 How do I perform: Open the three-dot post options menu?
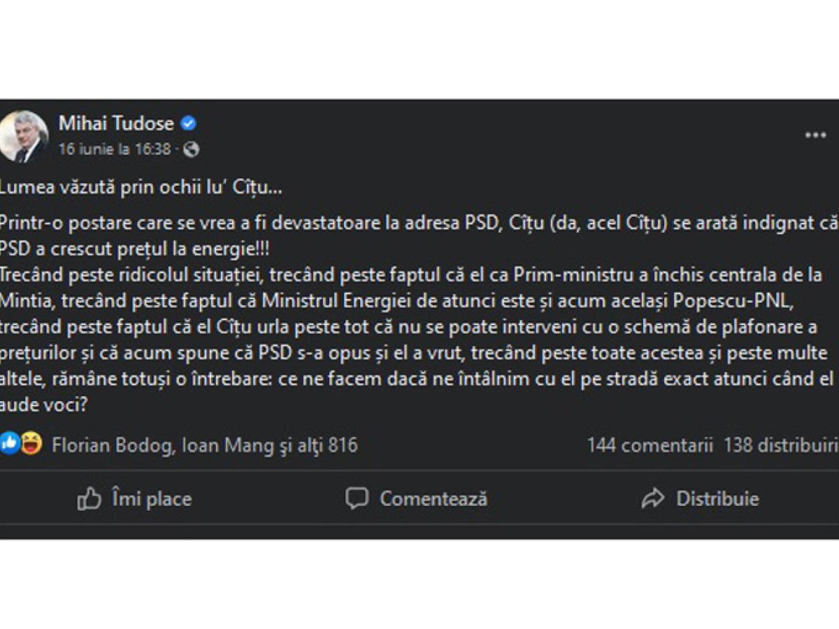tap(815, 136)
